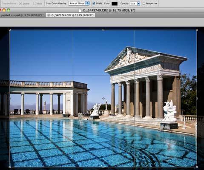
Task: Switch to the painted iris.psd tab
Action: tap(22, 15)
